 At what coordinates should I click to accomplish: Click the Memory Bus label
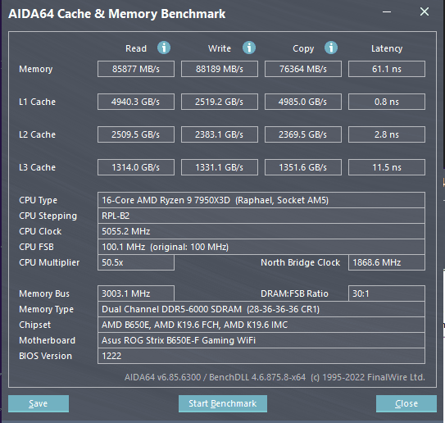pyautogui.click(x=44, y=293)
